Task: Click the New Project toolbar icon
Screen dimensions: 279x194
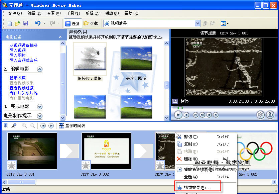Action: point(9,23)
